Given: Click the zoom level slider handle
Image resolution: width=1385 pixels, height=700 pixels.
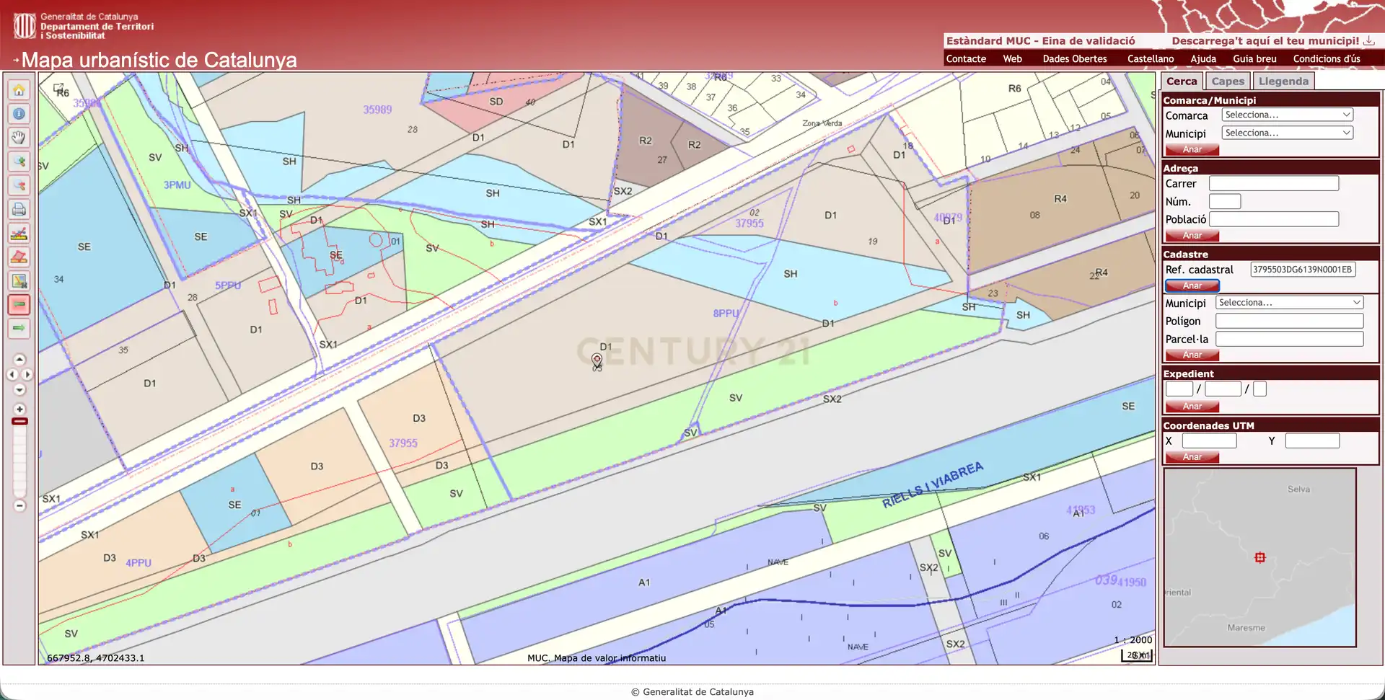Looking at the screenshot, I should point(19,421).
